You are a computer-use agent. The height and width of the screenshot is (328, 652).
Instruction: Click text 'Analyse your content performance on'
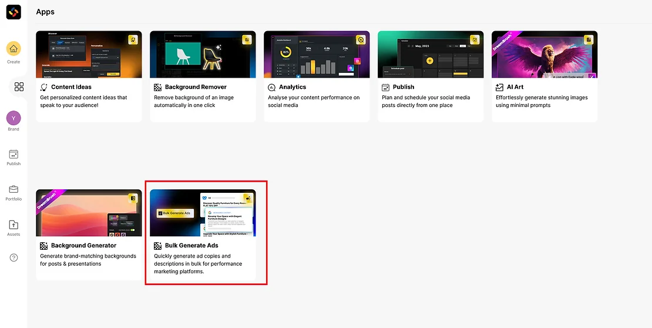pyautogui.click(x=314, y=98)
